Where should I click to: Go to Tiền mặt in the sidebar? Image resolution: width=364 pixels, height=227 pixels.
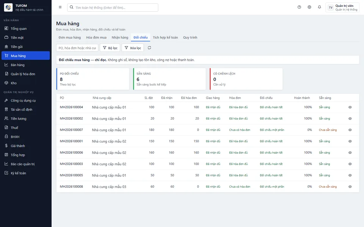pyautogui.click(x=25, y=37)
